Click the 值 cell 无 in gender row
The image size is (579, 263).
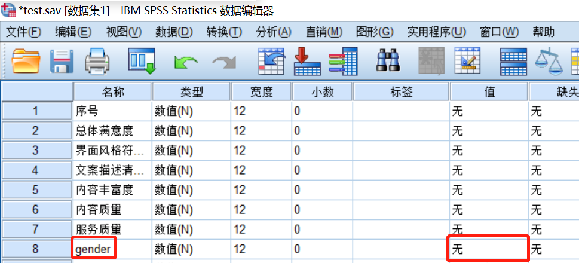click(x=489, y=249)
